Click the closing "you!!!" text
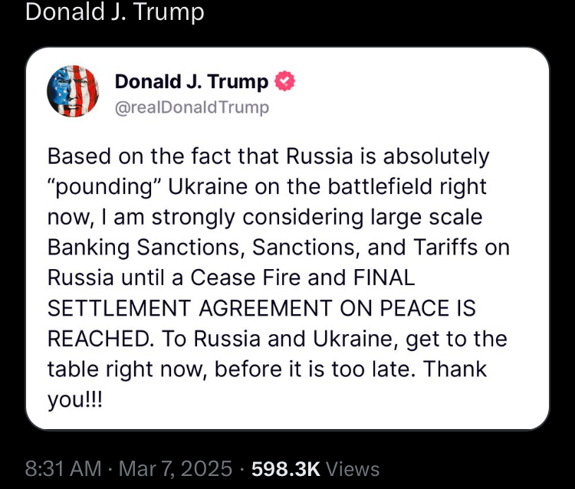The width and height of the screenshot is (575, 489). tap(74, 399)
